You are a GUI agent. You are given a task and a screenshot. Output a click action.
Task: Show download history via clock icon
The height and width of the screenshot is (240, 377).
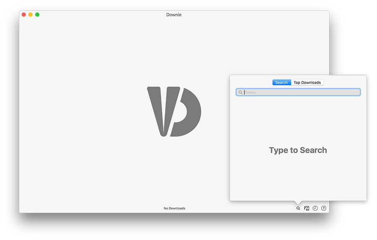tap(315, 208)
